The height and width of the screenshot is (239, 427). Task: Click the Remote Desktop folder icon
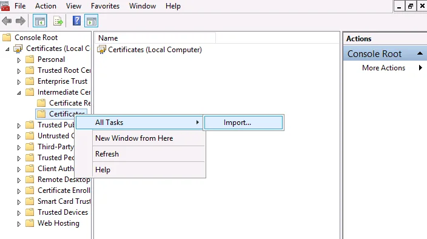click(x=30, y=180)
